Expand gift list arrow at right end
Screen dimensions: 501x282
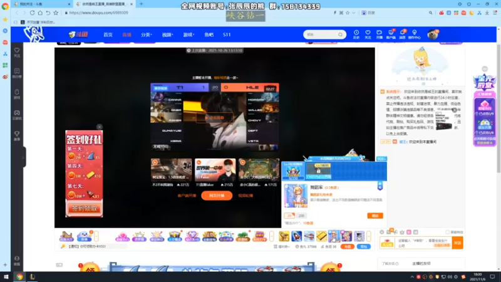point(369,236)
